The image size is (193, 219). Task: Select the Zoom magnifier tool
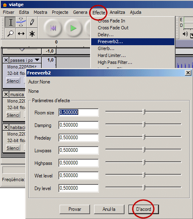[x=11, y=33]
